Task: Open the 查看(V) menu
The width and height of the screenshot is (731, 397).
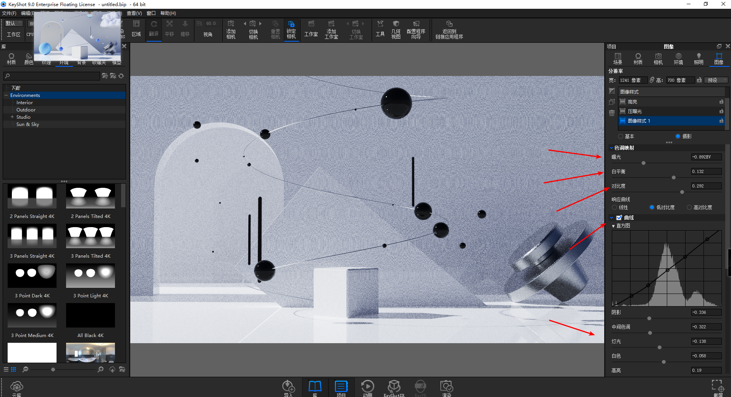Action: [134, 13]
